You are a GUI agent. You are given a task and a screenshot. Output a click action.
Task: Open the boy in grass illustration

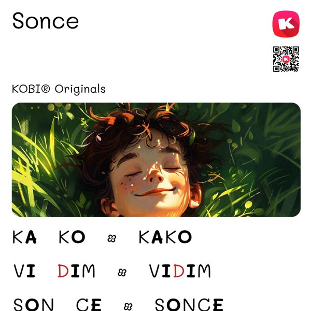(x=156, y=160)
